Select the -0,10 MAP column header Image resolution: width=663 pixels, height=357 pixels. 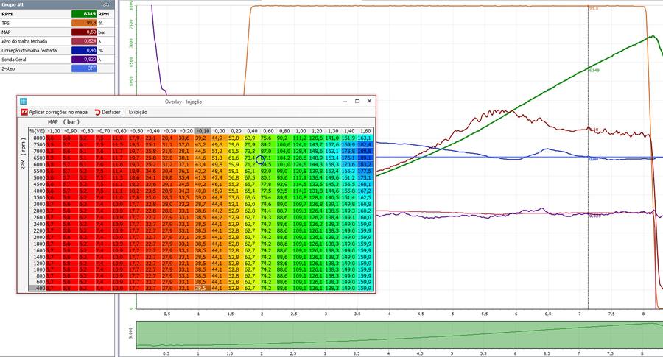(203, 131)
